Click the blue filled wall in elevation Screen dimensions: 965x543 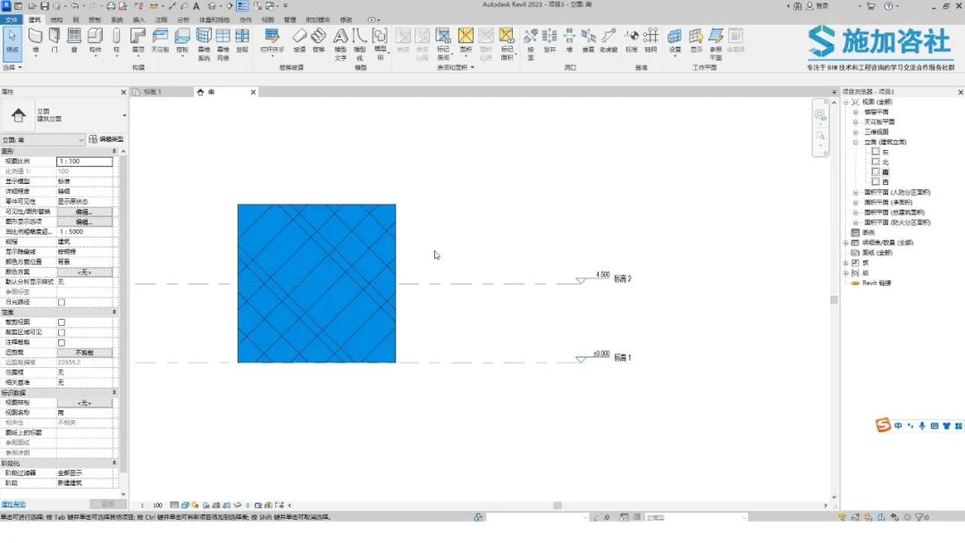[x=316, y=283]
